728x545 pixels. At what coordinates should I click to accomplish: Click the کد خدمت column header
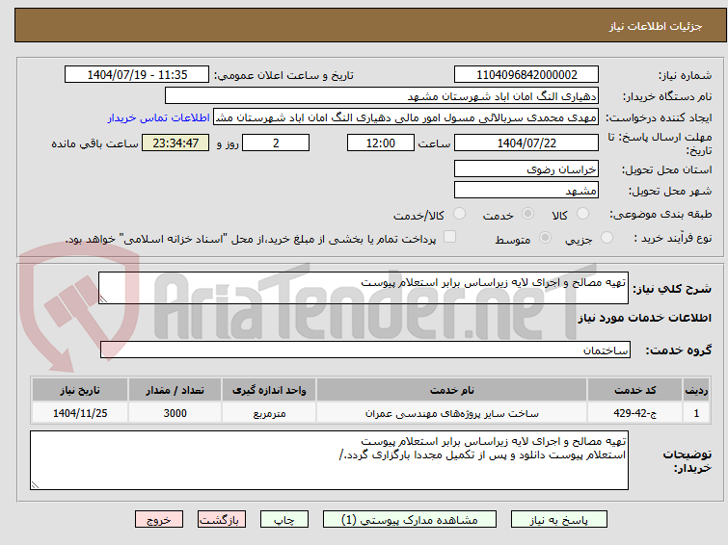634,390
